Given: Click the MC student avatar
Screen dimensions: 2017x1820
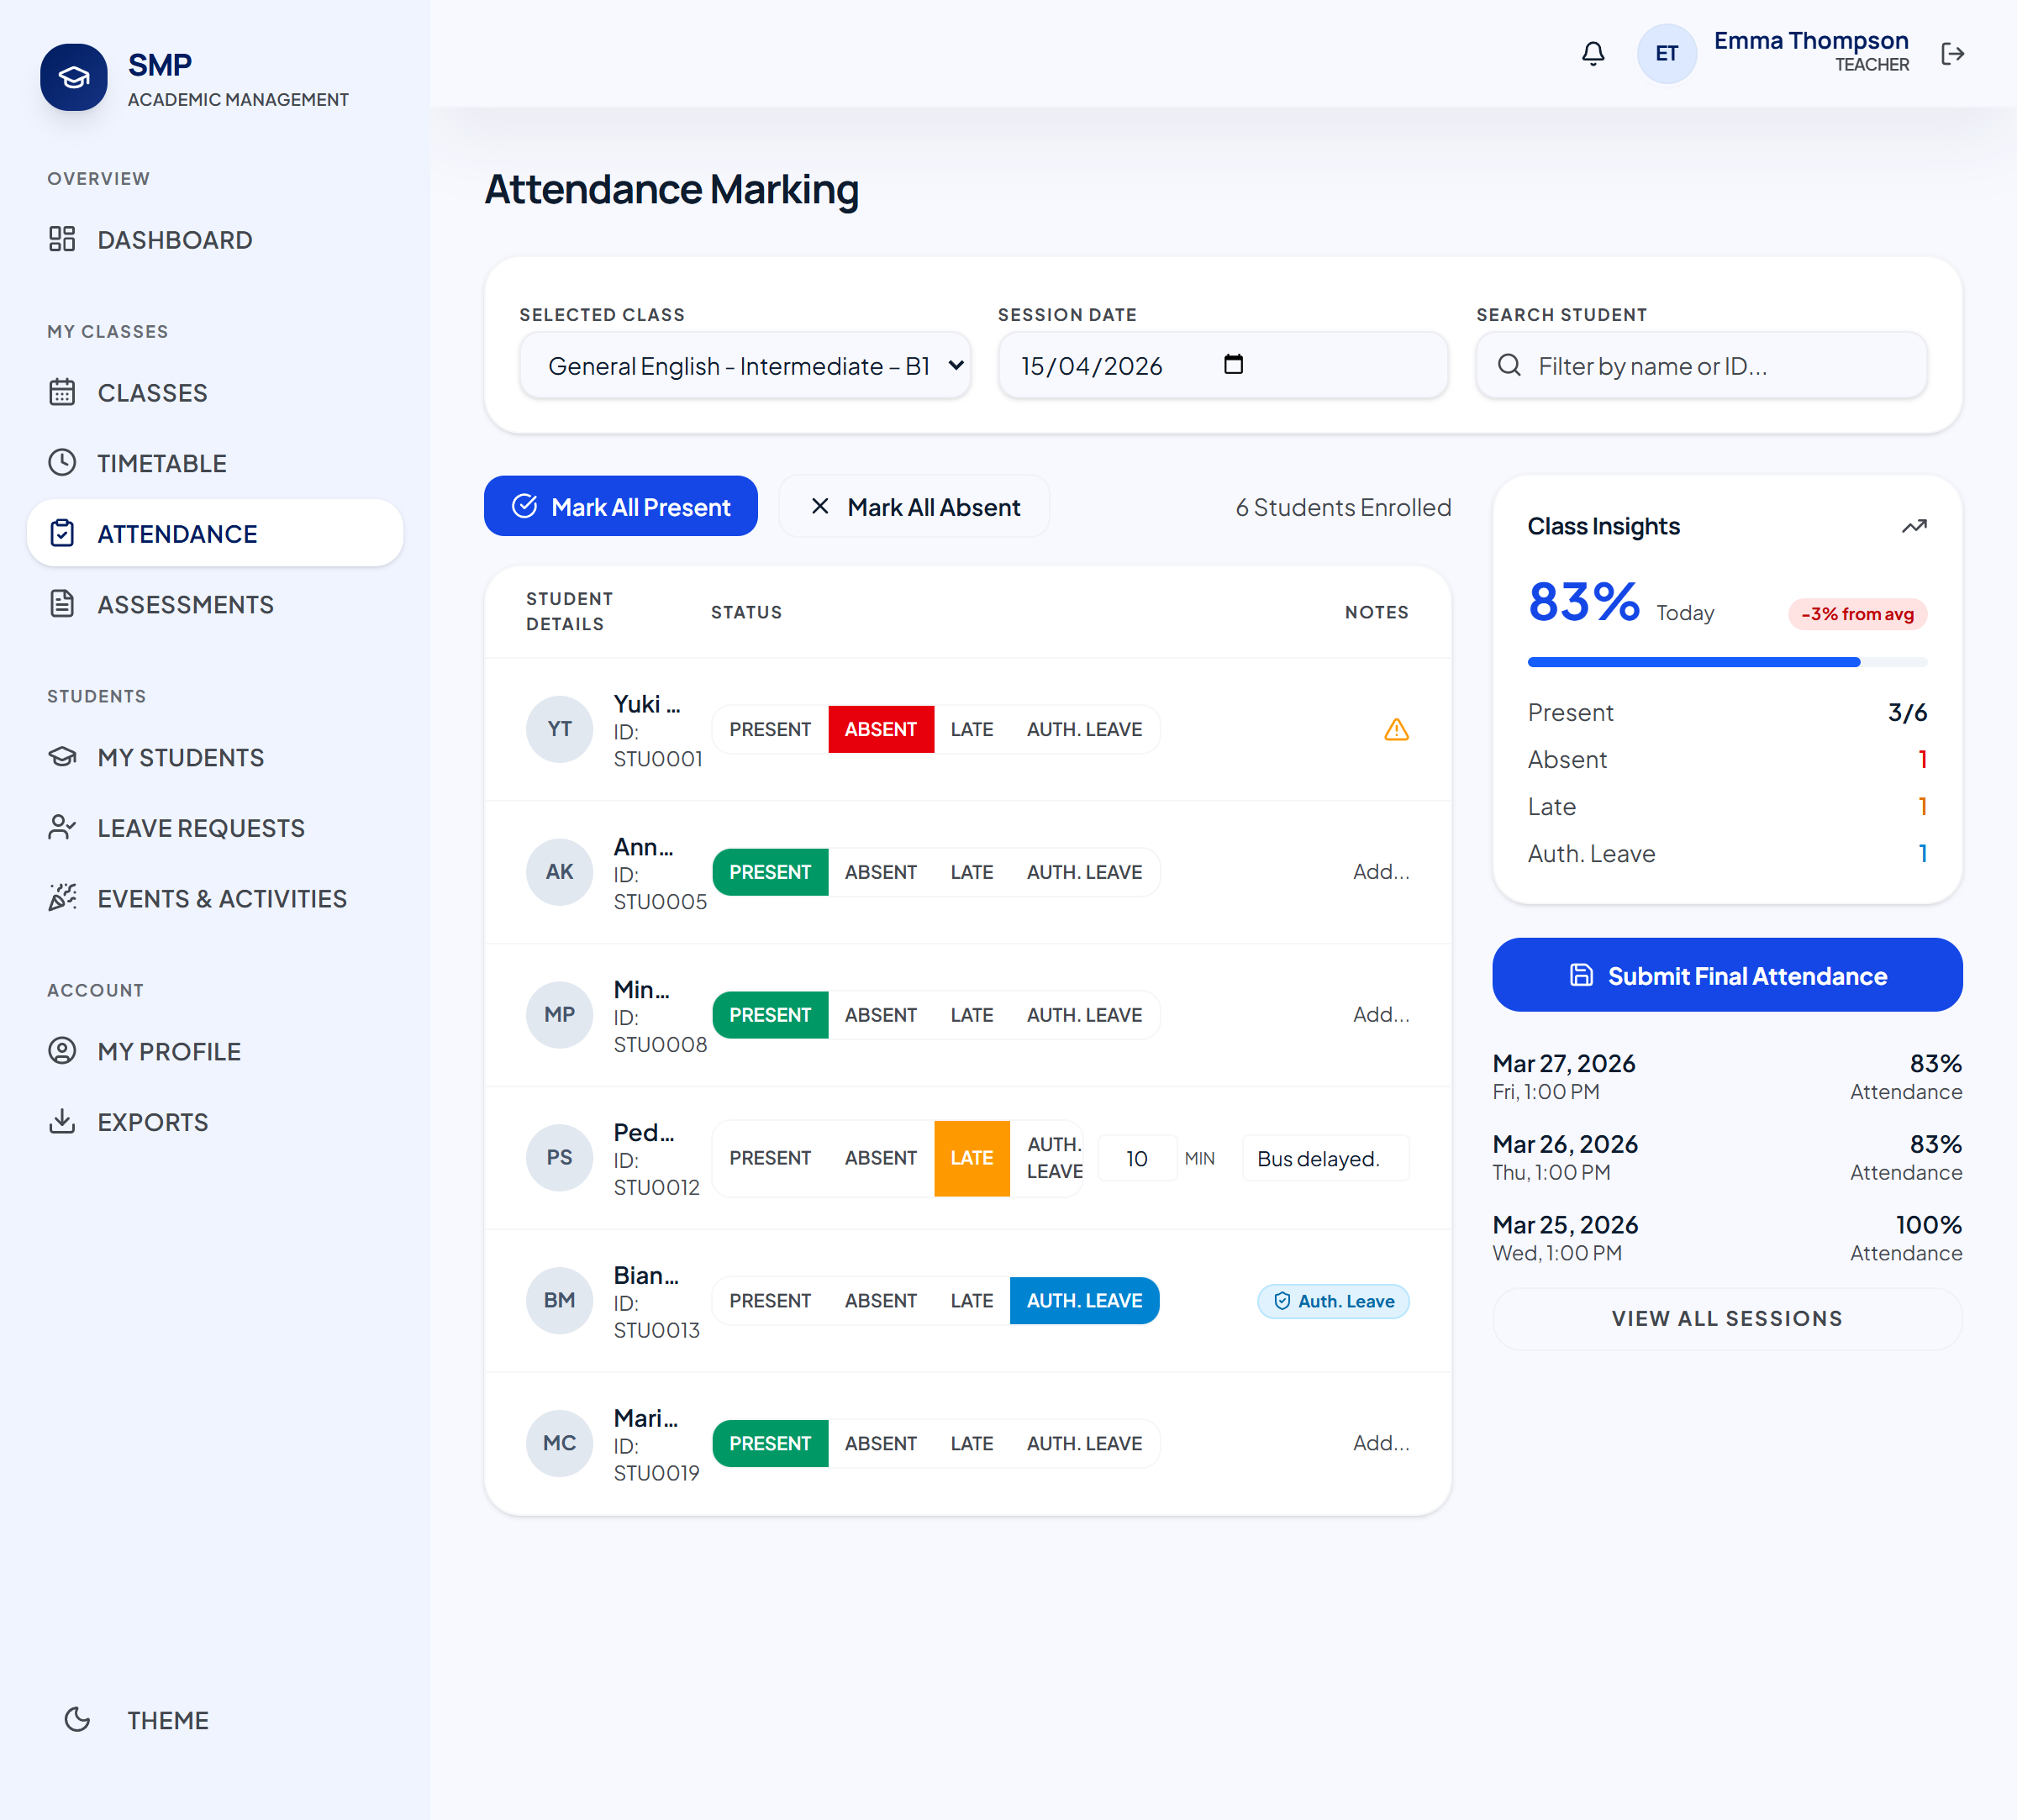Looking at the screenshot, I should click(560, 1444).
